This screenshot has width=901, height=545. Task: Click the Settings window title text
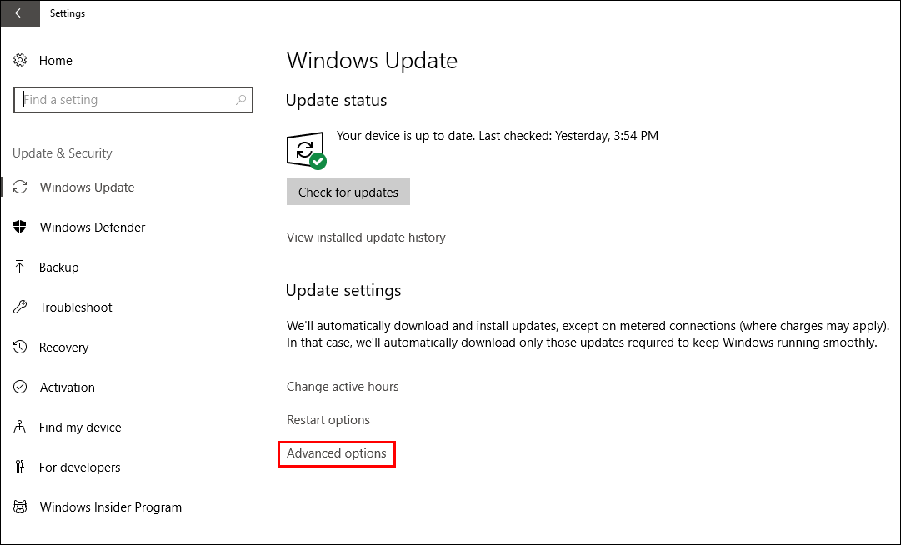coord(68,13)
